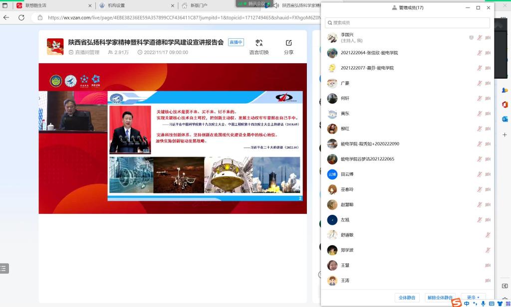Image resolution: width=511 pixels, height=307 pixels.
Task: Refresh the browser page
Action: click(x=21, y=17)
